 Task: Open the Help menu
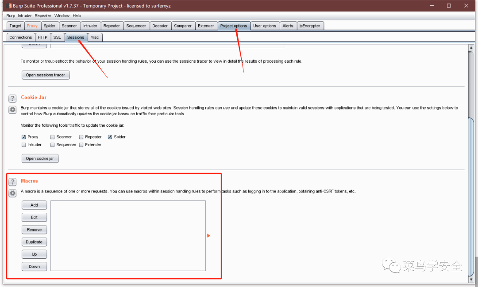tap(77, 16)
